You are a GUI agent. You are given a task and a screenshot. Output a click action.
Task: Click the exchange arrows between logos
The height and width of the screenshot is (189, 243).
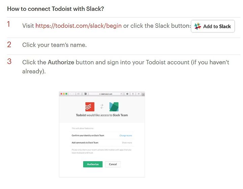coord(102,106)
